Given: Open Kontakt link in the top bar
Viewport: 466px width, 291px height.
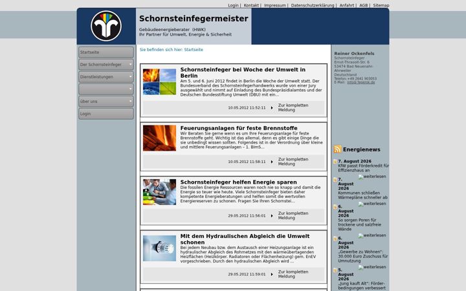Looking at the screenshot, I should tap(251, 5).
